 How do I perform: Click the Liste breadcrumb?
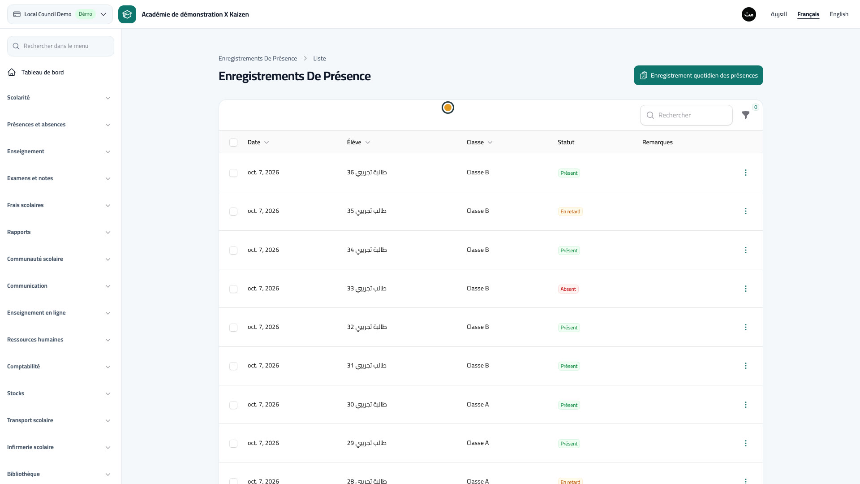point(319,58)
